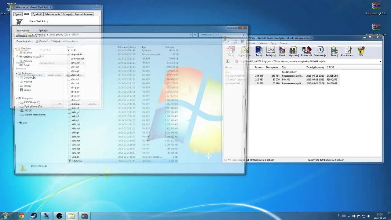Sort archive files by CRC32 column

coord(330,67)
